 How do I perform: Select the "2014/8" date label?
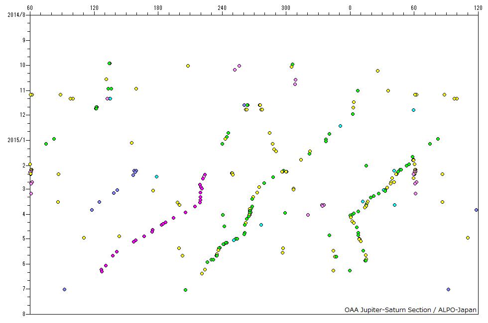pyautogui.click(x=16, y=15)
